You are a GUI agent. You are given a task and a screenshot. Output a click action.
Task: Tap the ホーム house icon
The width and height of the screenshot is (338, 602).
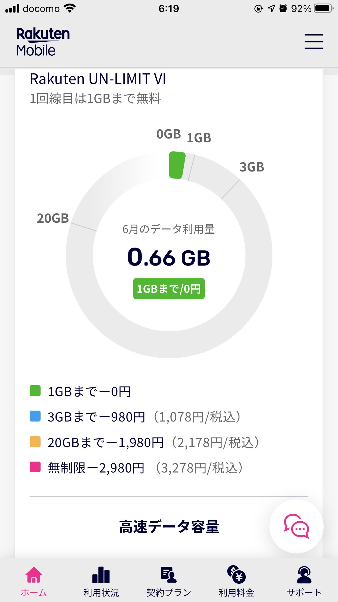[34, 574]
